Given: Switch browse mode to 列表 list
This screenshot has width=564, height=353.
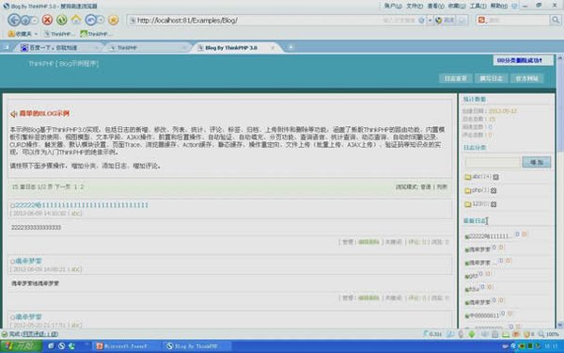Looking at the screenshot, I should [442, 186].
